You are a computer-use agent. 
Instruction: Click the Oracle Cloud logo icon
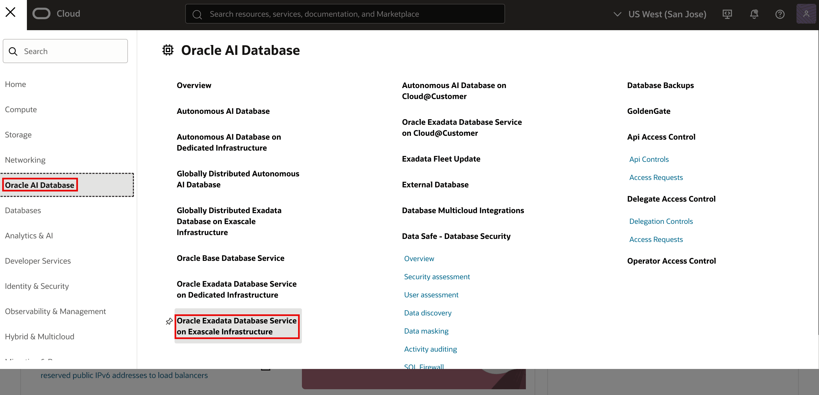click(x=41, y=14)
